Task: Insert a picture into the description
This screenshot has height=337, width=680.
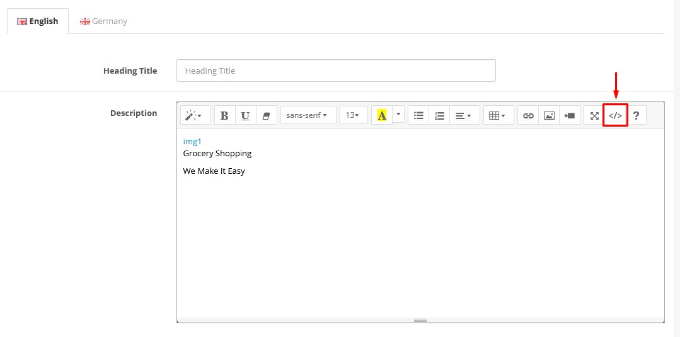Action: click(x=549, y=115)
